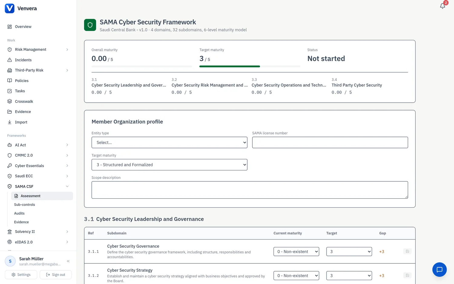The image size is (454, 284).
Task: Click the Evidence folder icon
Action: point(10,112)
